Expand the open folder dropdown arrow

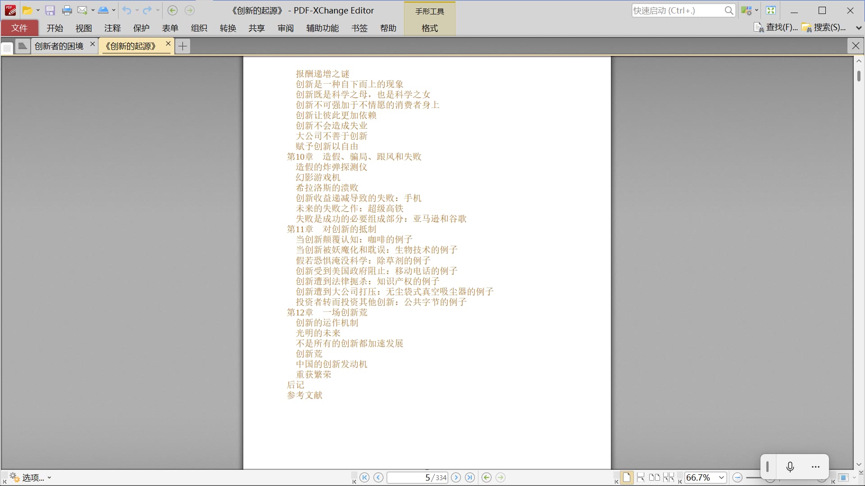click(38, 10)
